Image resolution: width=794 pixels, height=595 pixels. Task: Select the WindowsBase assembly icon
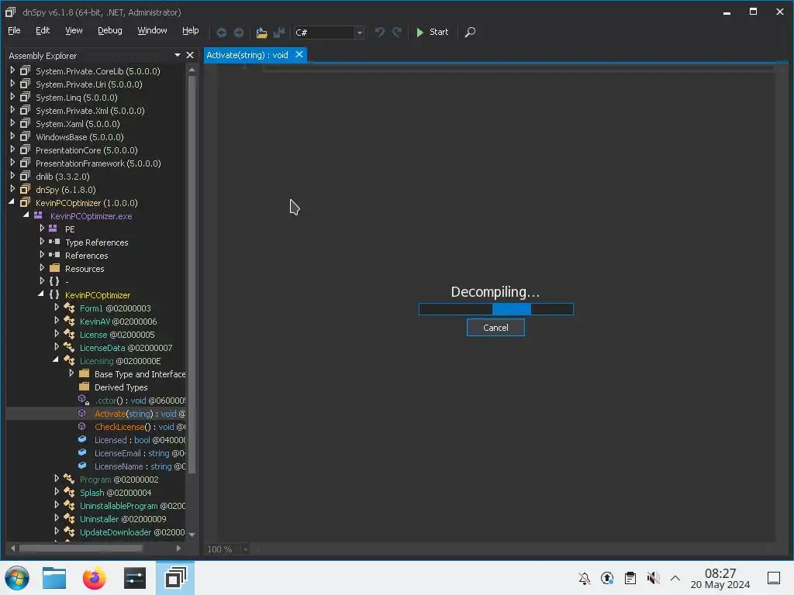click(25, 136)
